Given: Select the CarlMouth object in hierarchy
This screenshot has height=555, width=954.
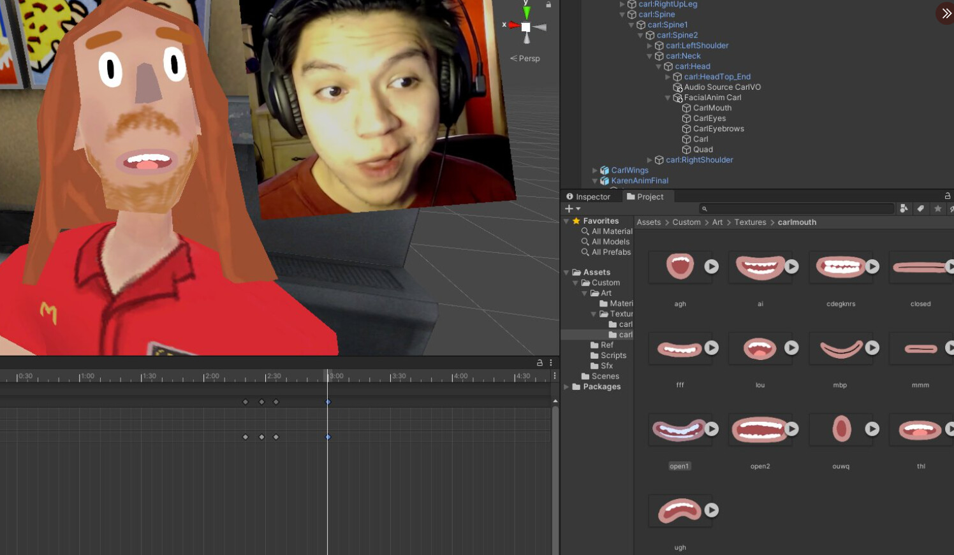Looking at the screenshot, I should [x=712, y=108].
